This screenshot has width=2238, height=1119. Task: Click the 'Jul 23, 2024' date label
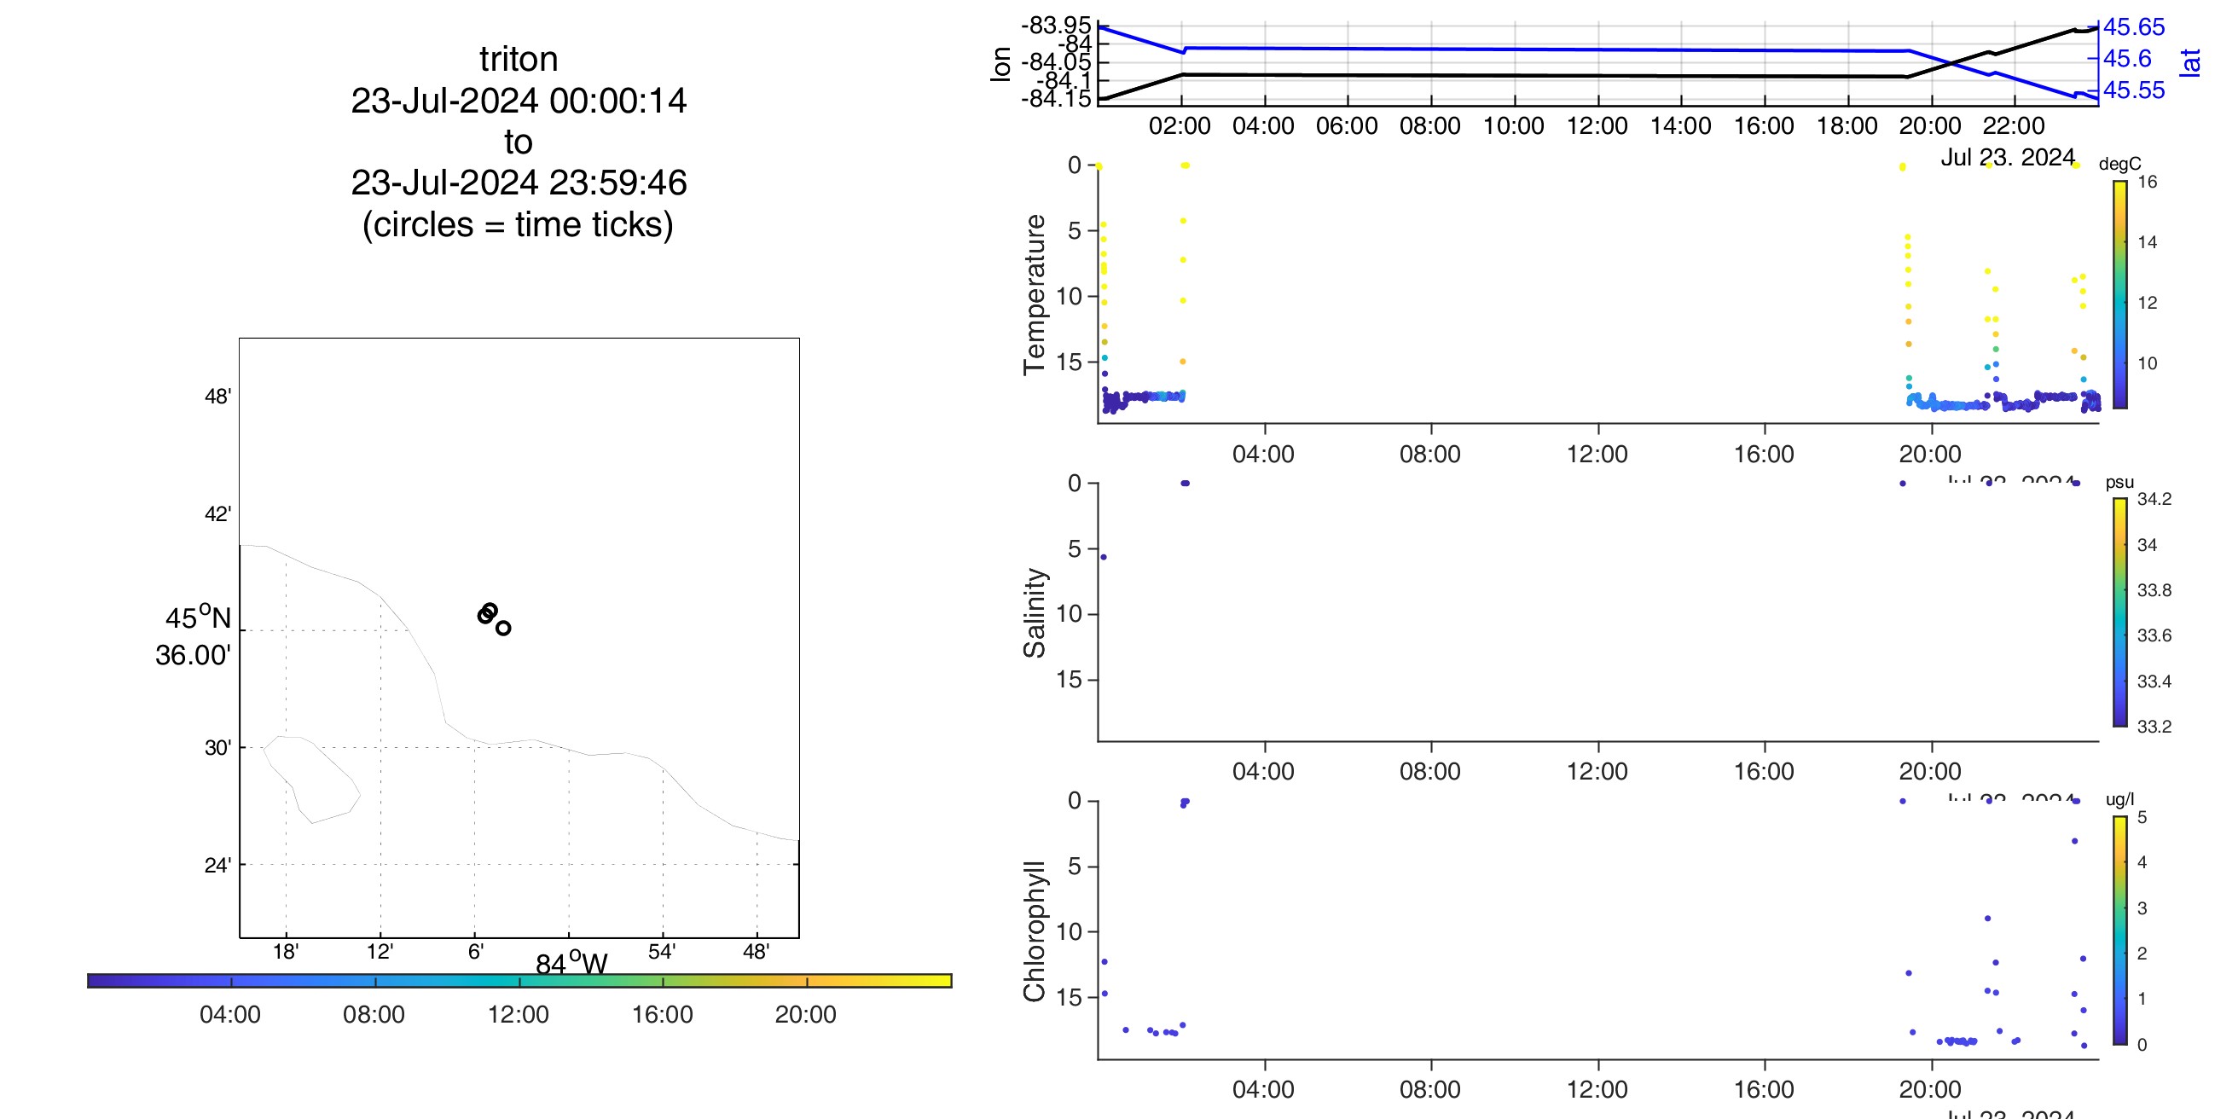[2008, 157]
